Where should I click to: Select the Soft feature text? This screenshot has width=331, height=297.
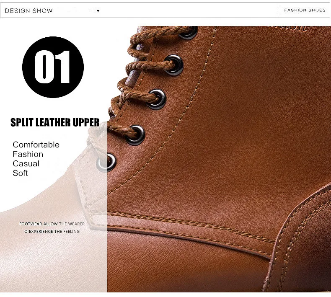(20, 173)
